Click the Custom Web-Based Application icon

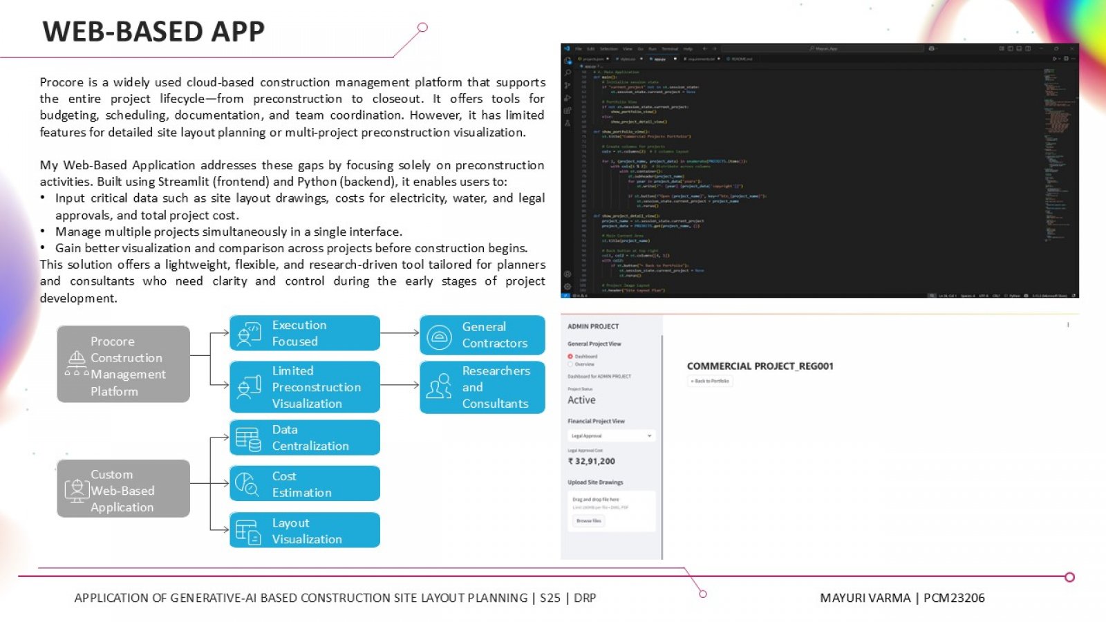77,491
